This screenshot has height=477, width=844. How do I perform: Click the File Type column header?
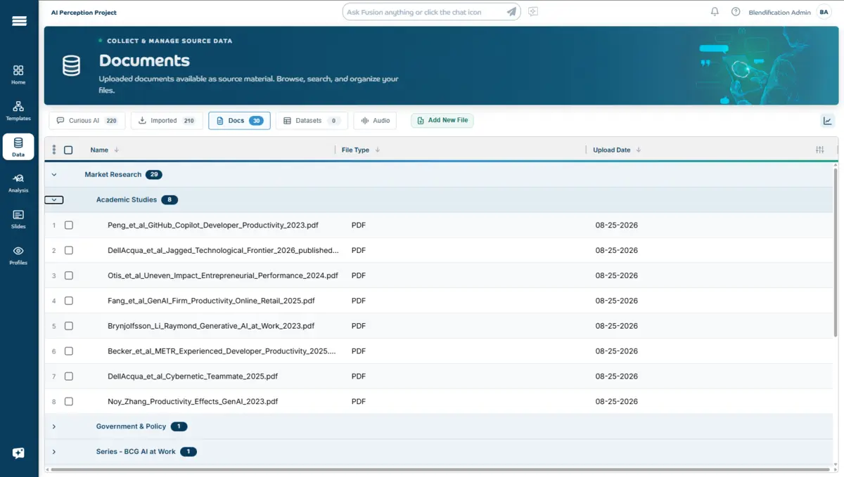click(355, 150)
